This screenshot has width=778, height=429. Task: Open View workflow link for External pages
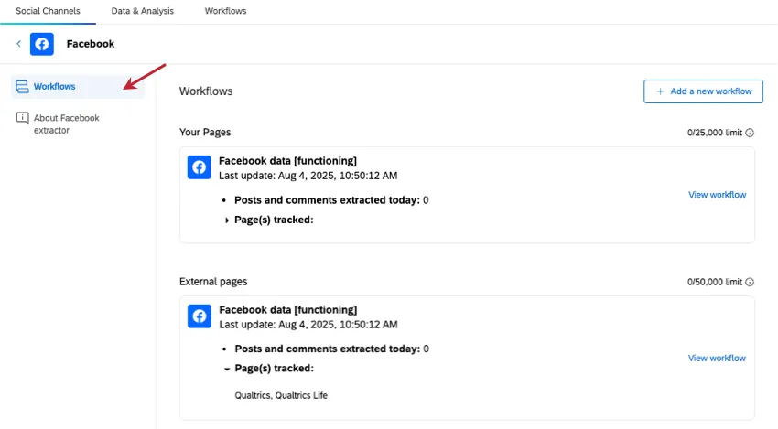click(x=717, y=359)
